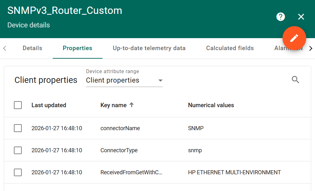Check the connectorName row checkbox

(x=18, y=128)
